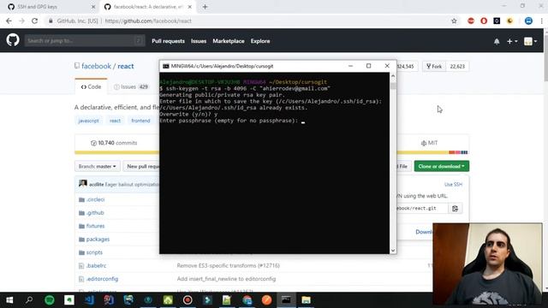
Task: Close the SSH and GPG keys tab
Action: click(x=93, y=7)
